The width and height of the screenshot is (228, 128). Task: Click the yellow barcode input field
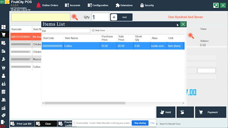(x=41, y=17)
